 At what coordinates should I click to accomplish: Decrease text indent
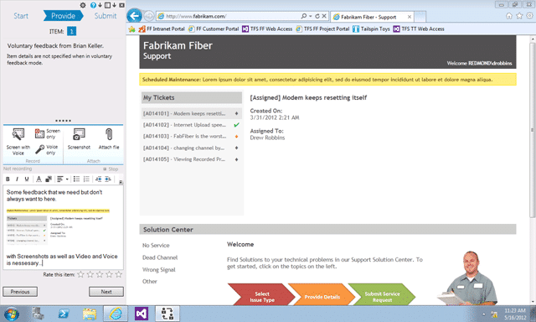tap(99, 179)
